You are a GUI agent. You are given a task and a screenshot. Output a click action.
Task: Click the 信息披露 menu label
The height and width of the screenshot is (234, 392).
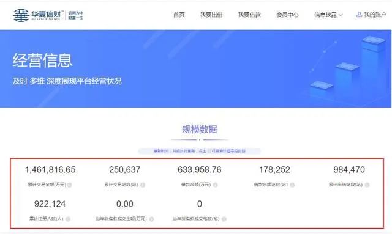(x=325, y=15)
